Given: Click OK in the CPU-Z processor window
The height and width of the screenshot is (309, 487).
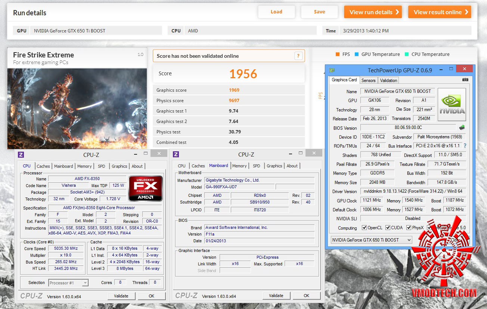Looking at the screenshot, I should pyautogui.click(x=151, y=296).
